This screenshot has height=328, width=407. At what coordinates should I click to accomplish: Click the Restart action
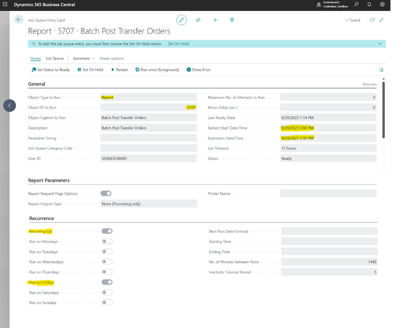tap(120, 70)
